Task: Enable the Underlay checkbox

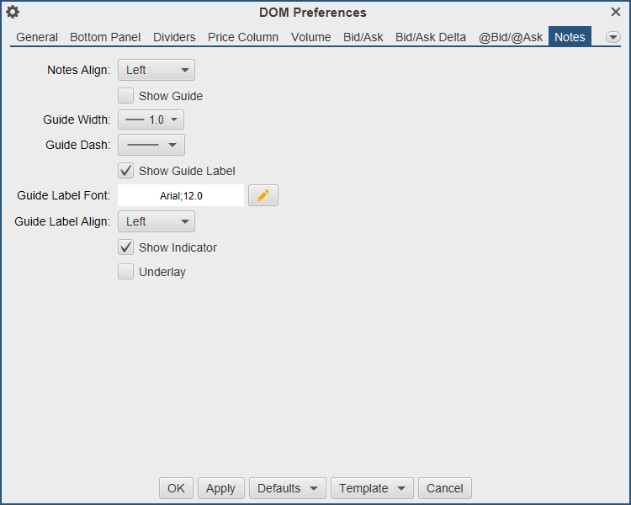Action: (x=126, y=272)
